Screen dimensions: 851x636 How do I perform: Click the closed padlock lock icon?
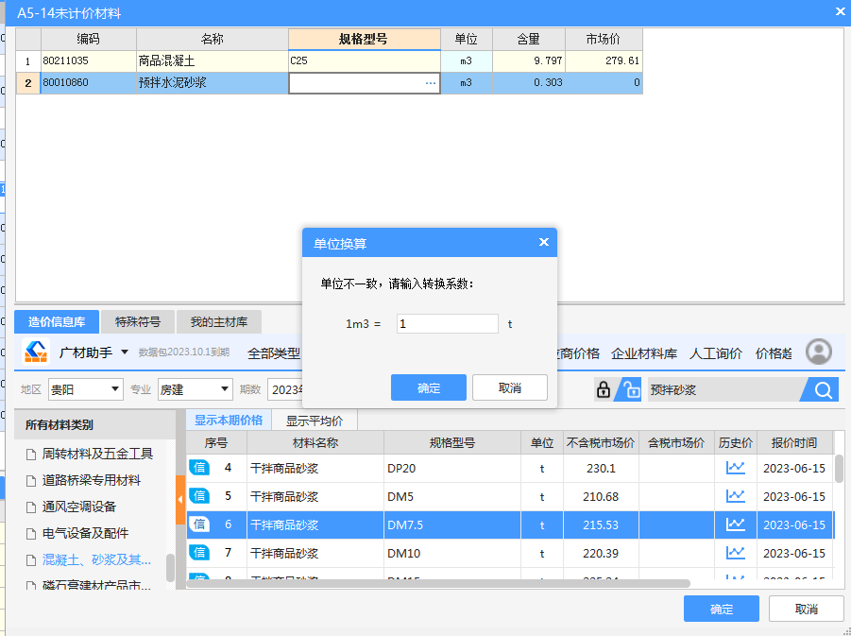[603, 389]
